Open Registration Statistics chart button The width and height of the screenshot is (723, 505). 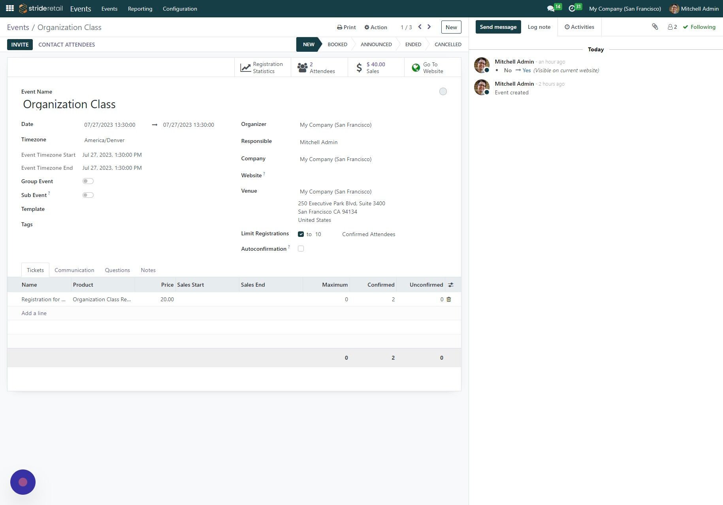pyautogui.click(x=262, y=68)
